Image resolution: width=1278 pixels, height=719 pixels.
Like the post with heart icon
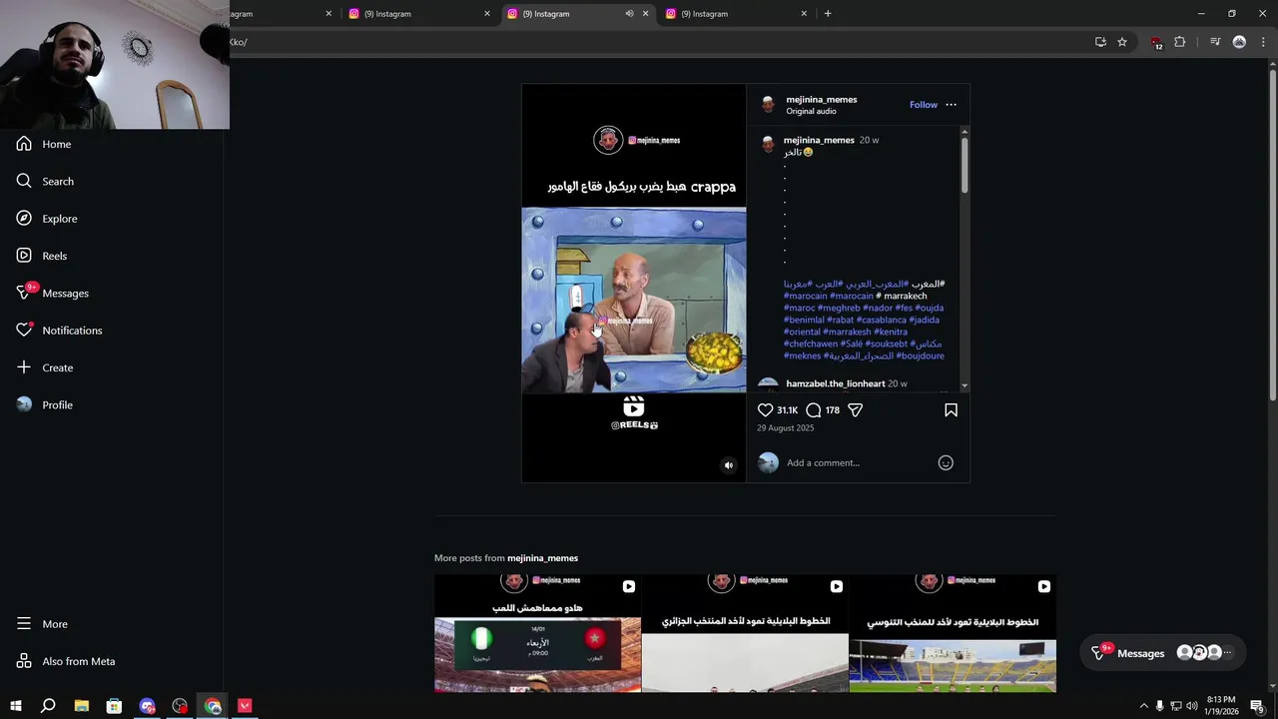[765, 410]
